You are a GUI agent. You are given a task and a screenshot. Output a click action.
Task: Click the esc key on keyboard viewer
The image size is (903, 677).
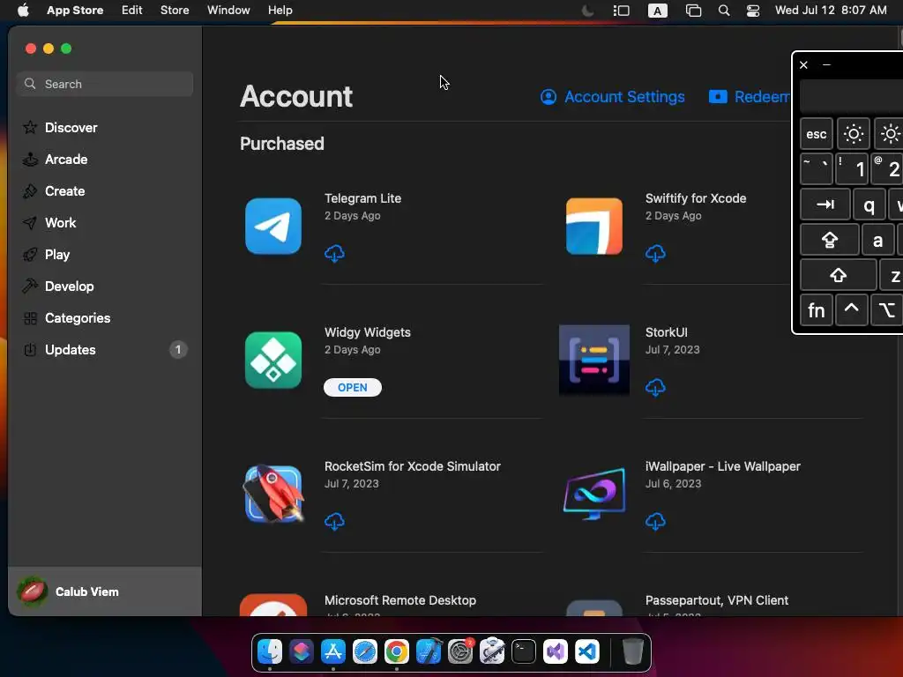click(816, 134)
